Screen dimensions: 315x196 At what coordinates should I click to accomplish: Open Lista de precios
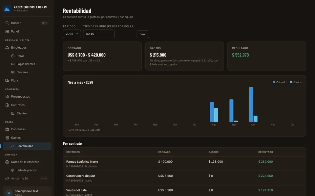[x=27, y=170]
